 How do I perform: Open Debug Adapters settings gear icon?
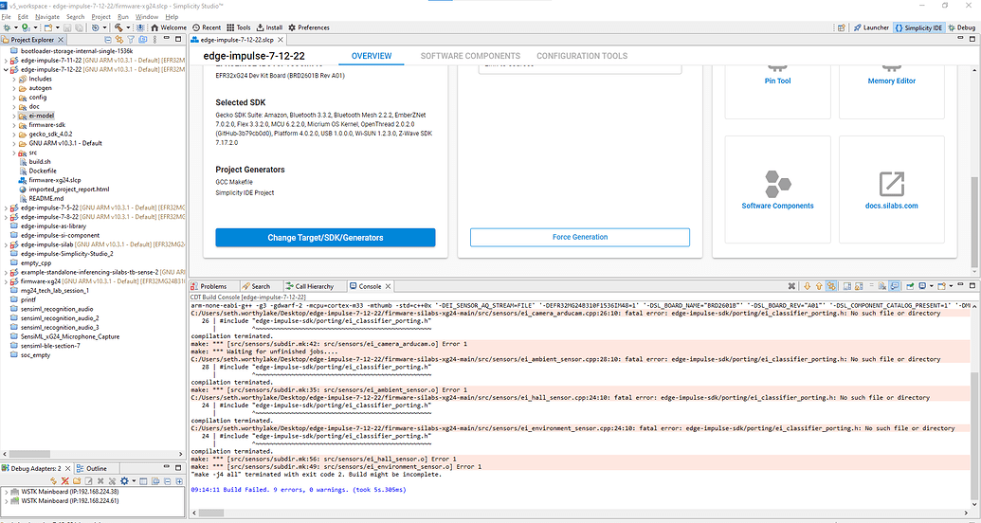[124, 481]
